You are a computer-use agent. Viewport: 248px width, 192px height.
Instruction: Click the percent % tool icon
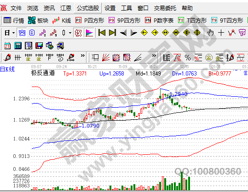point(188,58)
